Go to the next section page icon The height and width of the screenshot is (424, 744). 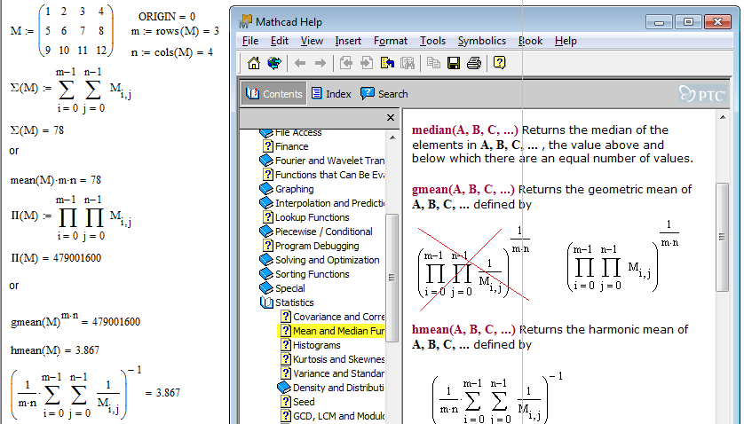tap(367, 63)
